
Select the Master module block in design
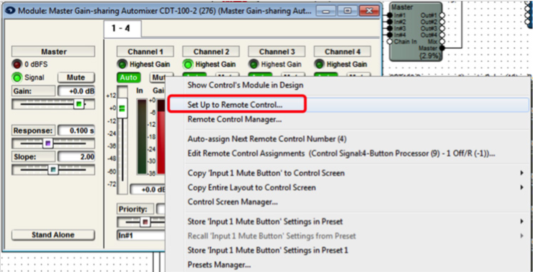click(x=415, y=32)
